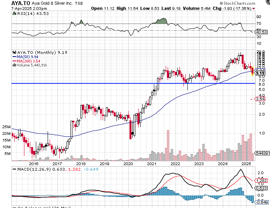The width and height of the screenshot is (270, 208).
Task: Click the 2021 year label on time axis
Action: (152, 164)
